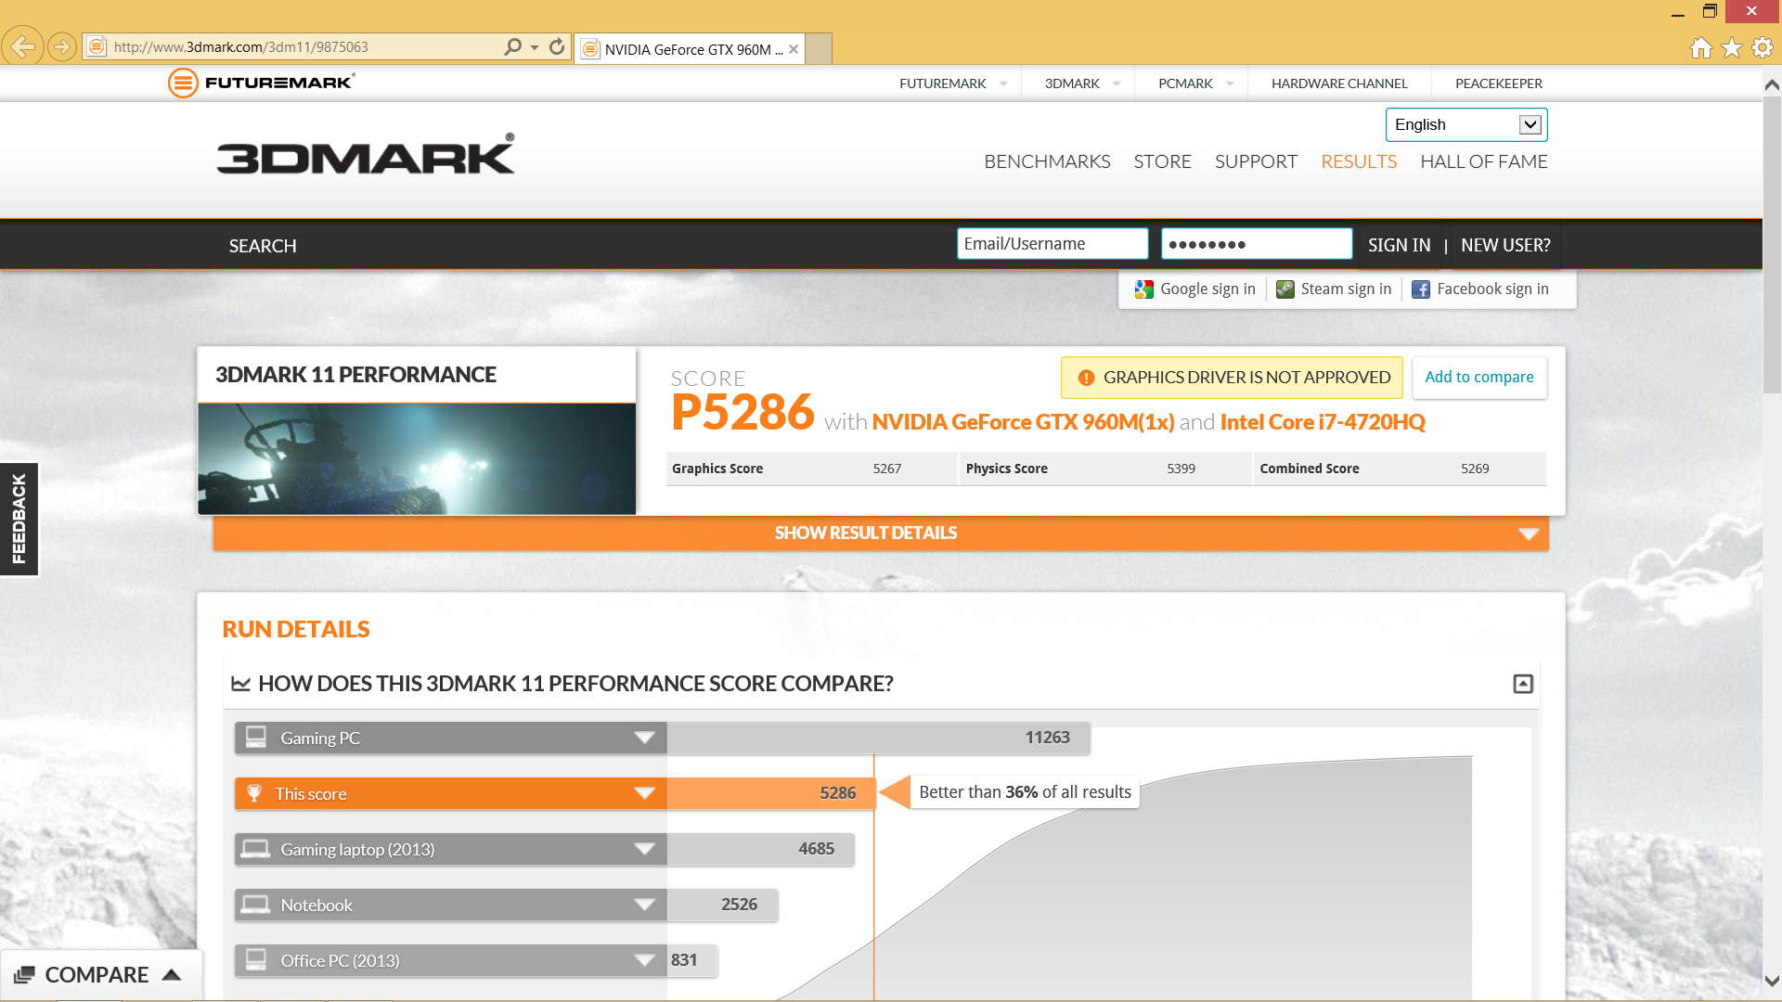Expand the Office PC (2013) dropdown arrow
This screenshot has width=1782, height=1002.
pos(644,960)
